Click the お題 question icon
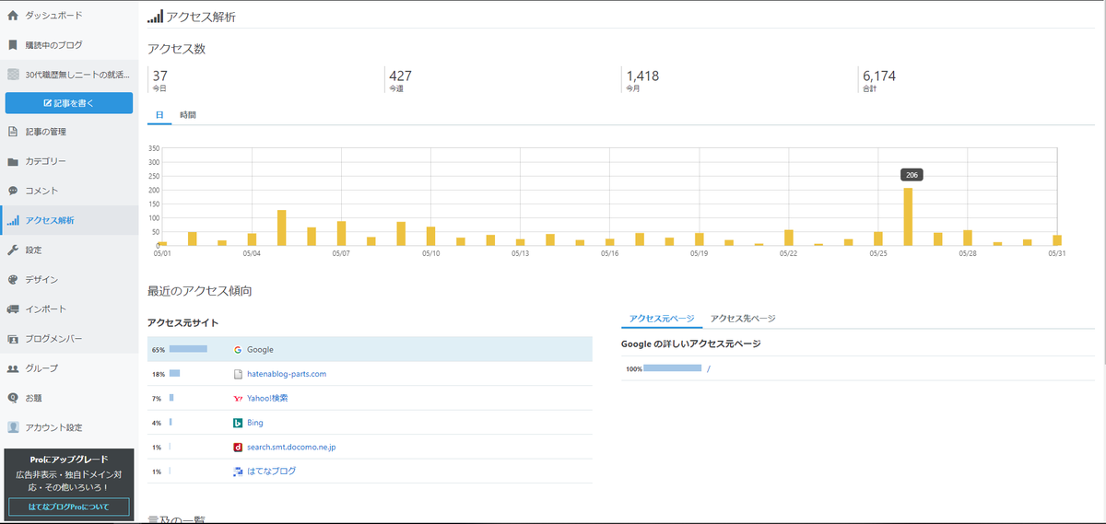Viewport: 1106px width, 524px height. click(x=13, y=398)
